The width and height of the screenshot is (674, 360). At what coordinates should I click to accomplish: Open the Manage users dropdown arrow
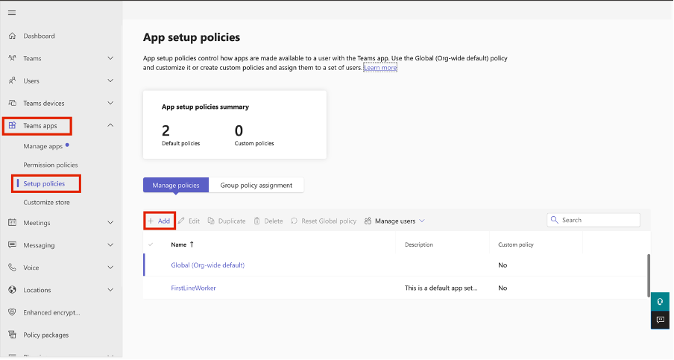pyautogui.click(x=422, y=221)
